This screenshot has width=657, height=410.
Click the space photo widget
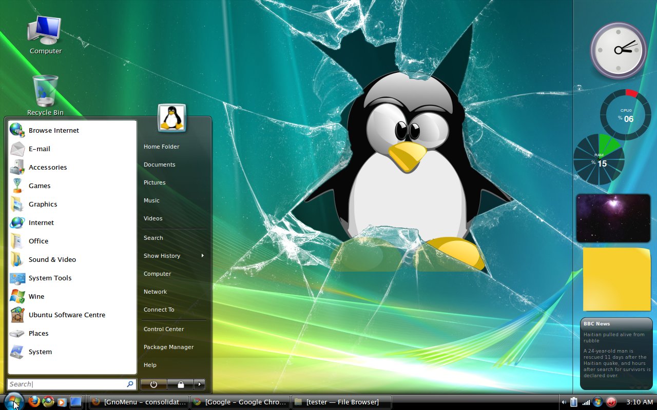pos(613,218)
